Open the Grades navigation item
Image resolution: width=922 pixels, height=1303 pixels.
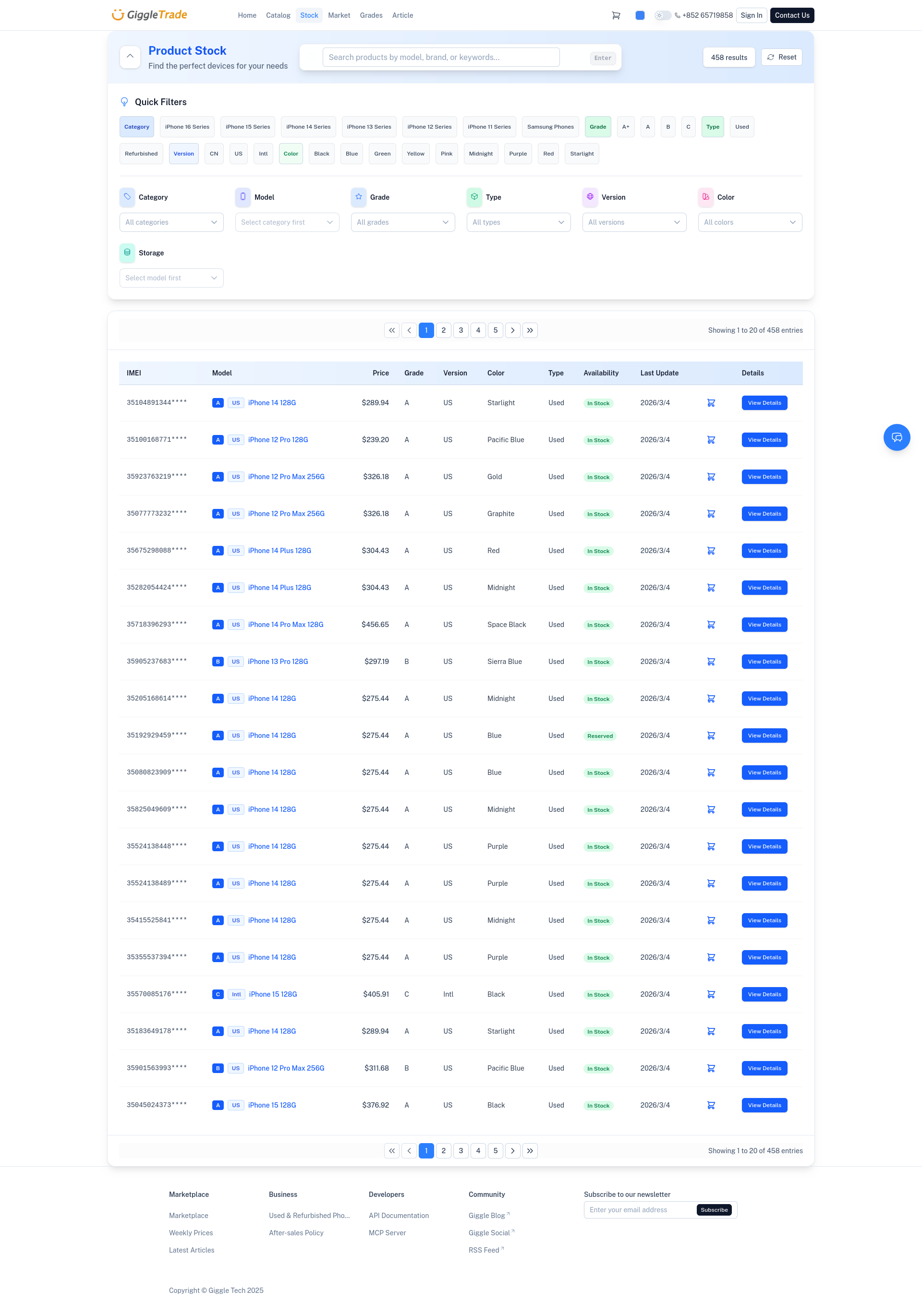coord(371,15)
